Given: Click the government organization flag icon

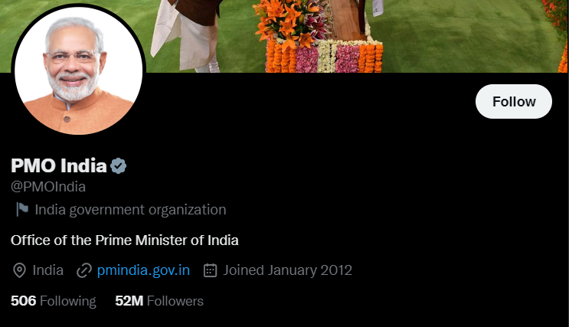Looking at the screenshot, I should 22,209.
